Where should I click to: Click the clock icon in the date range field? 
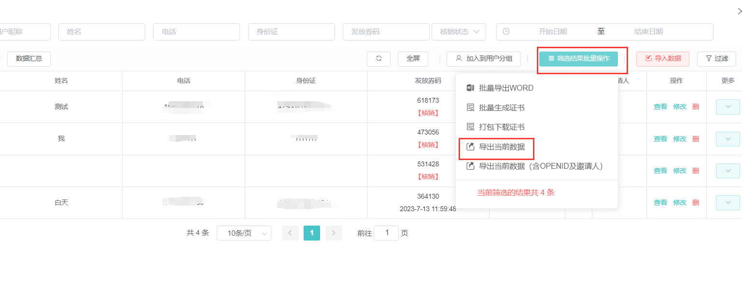click(x=506, y=31)
